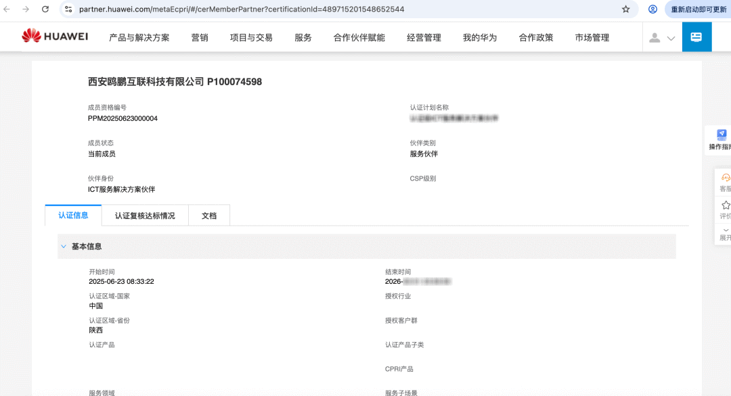The width and height of the screenshot is (731, 396).
Task: Click the 成员状态 label
Action: [x=101, y=143]
